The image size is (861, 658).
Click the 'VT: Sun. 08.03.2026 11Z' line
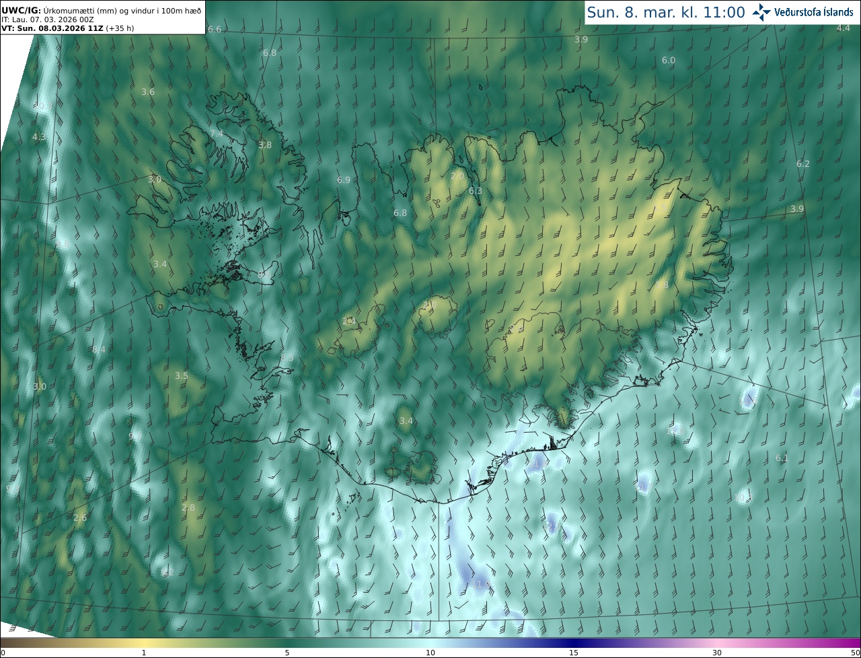(52, 28)
